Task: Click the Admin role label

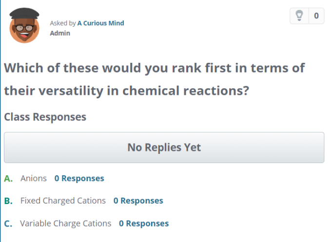Action: coord(60,33)
